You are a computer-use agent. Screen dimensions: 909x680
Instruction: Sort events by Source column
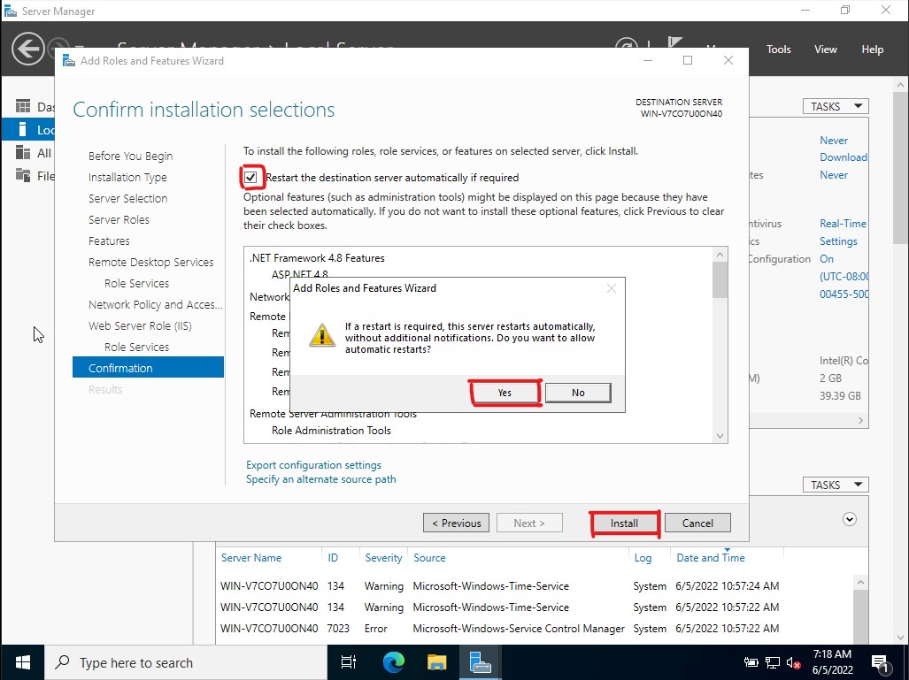click(429, 558)
